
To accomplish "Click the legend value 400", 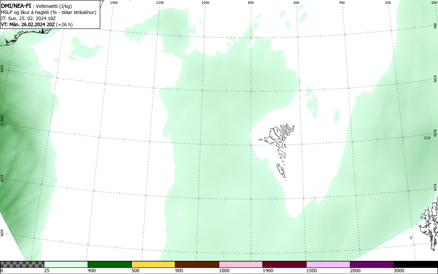I will (92, 270).
